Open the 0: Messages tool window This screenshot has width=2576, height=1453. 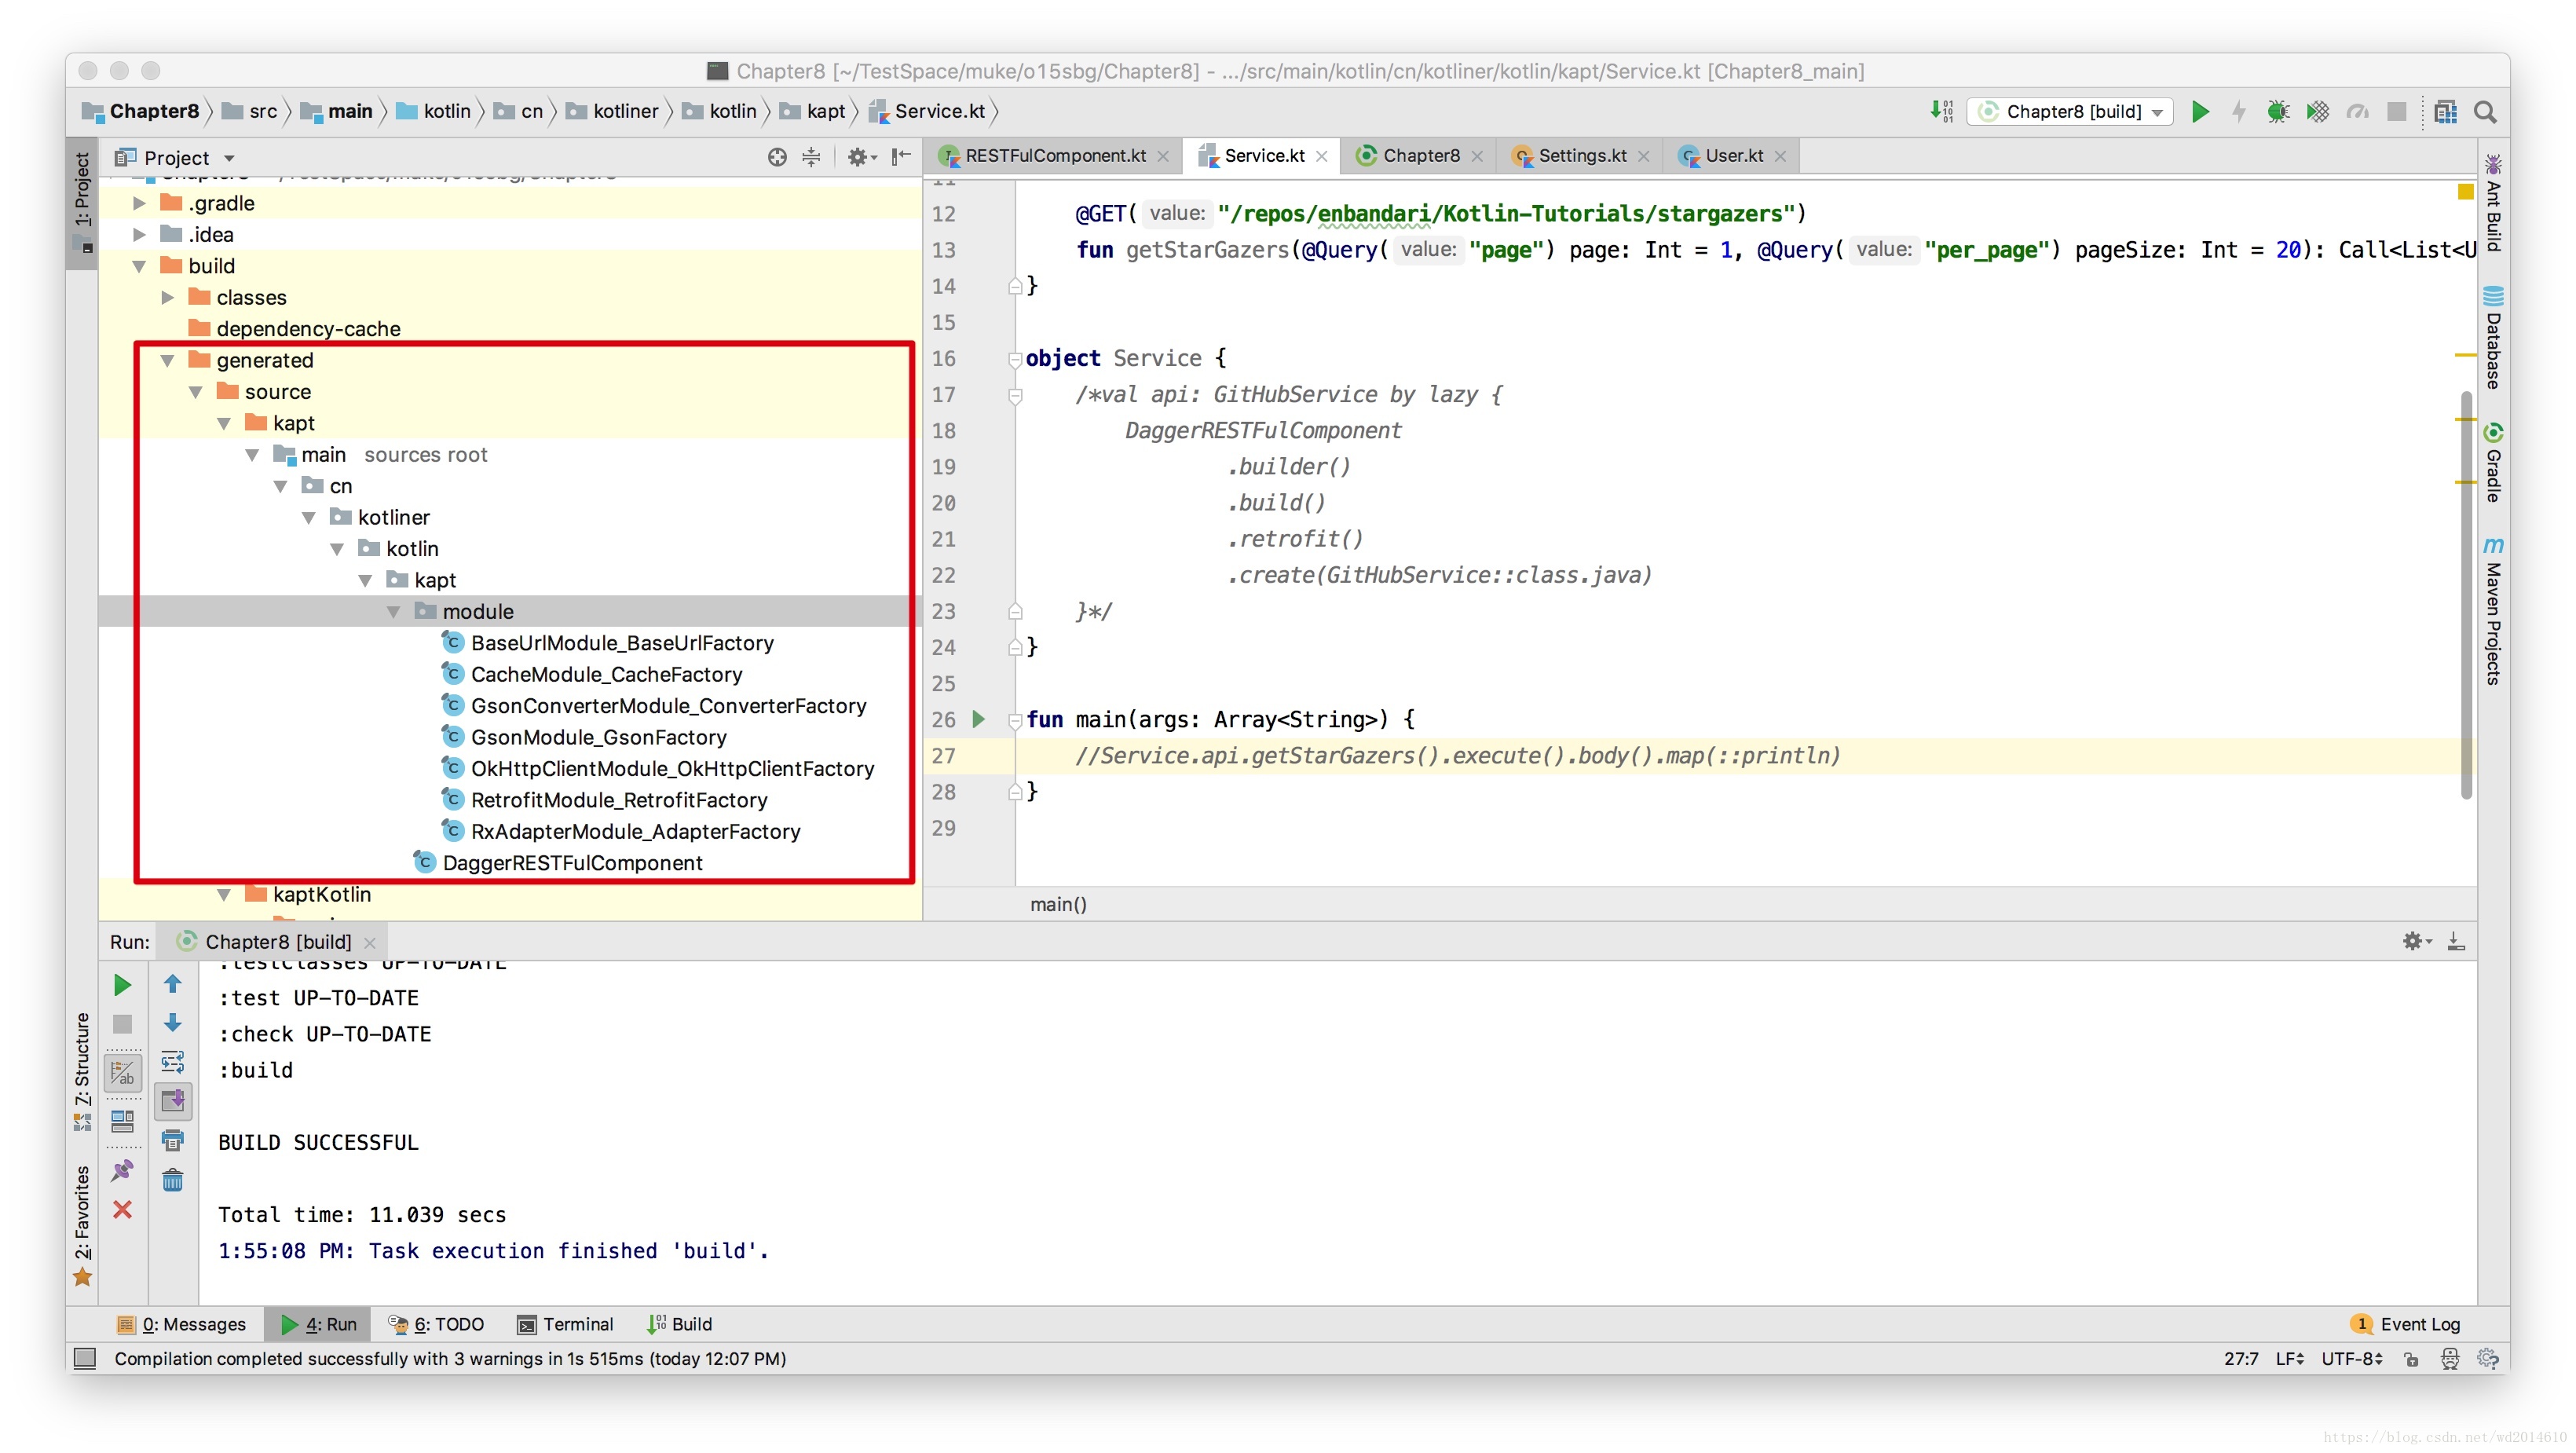(182, 1324)
